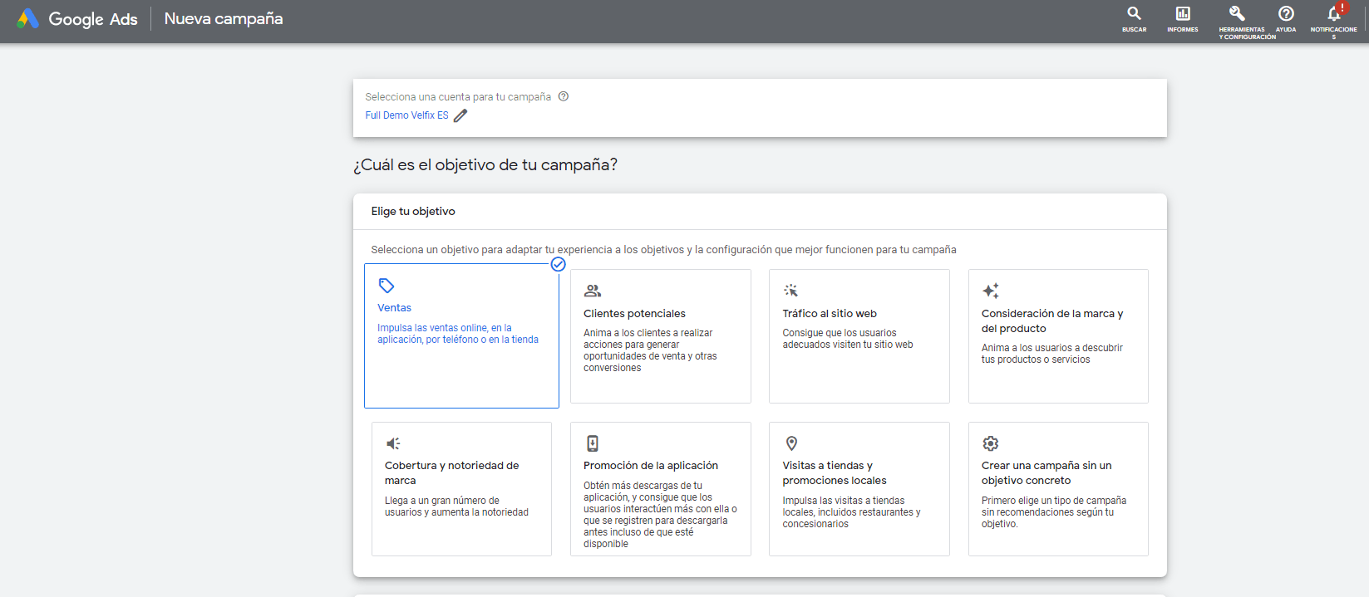Viewport: 1369px width, 597px height.
Task: Choose the Tráfico al sitio web objective
Action: pyautogui.click(x=859, y=336)
